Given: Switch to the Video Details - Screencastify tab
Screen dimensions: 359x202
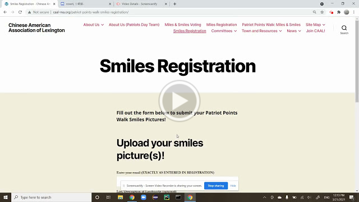Looking at the screenshot, I should click(139, 4).
